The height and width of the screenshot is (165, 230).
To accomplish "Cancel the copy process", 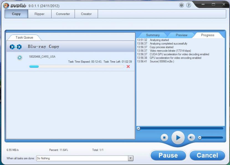I will click(x=207, y=155).
